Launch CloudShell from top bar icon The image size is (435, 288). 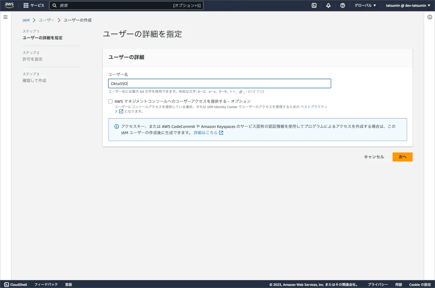(x=314, y=5)
